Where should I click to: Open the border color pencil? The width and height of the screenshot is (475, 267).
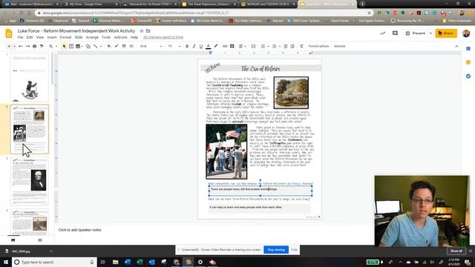(x=117, y=46)
